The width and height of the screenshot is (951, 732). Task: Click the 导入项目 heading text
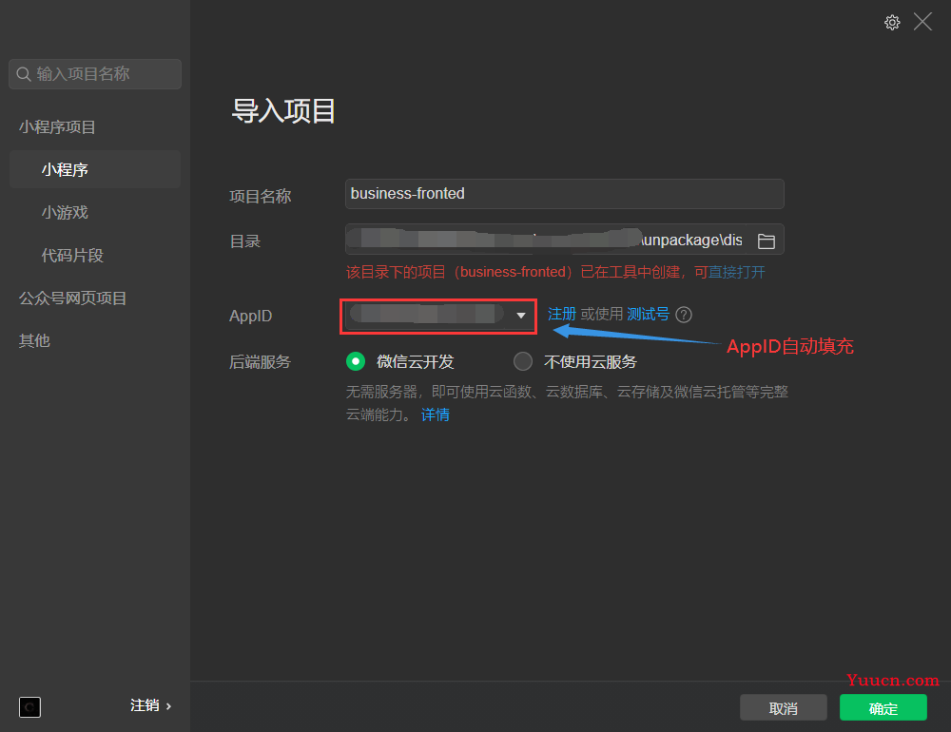click(x=283, y=111)
